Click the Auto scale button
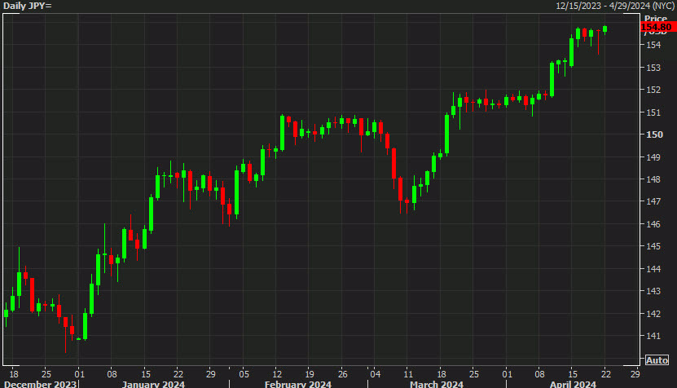The width and height of the screenshot is (677, 388). pyautogui.click(x=657, y=360)
